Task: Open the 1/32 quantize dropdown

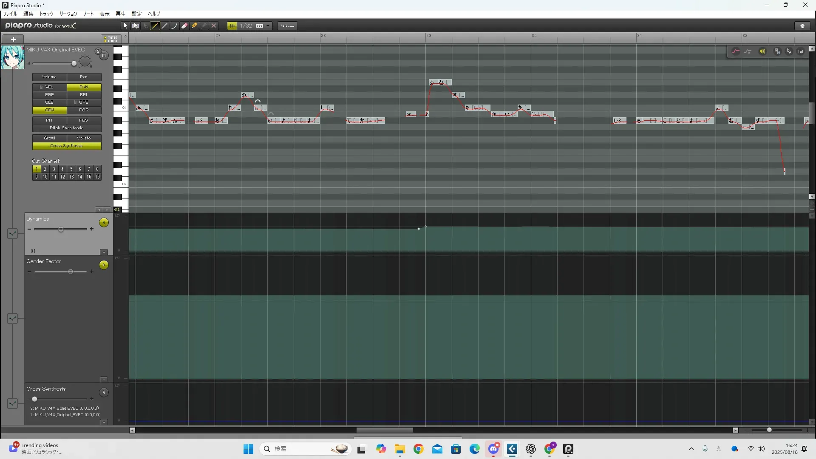Action: point(268,26)
